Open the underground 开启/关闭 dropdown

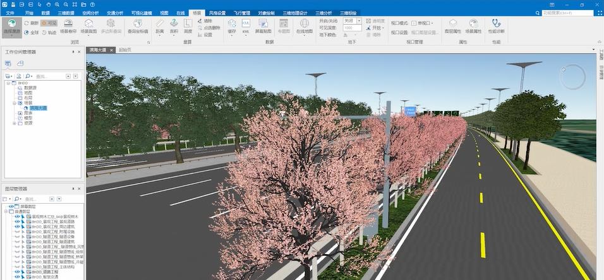pyautogui.click(x=353, y=21)
